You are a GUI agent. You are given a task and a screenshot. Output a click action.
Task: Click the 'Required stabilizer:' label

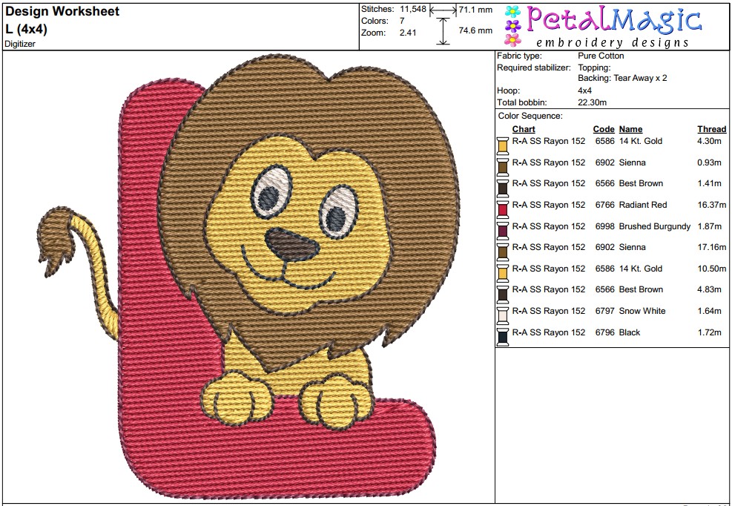[534, 68]
